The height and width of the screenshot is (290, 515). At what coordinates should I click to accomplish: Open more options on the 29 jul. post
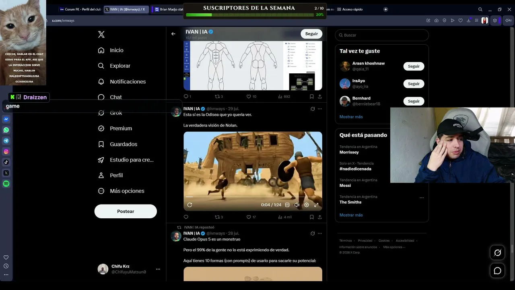[320, 109]
